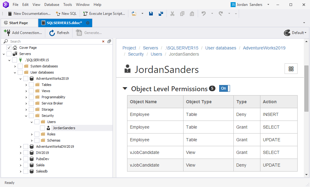This screenshot has width=310, height=187.
Task: Collapse the Security tree node
Action: 26,115
